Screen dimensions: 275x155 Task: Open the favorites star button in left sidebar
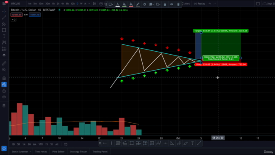coord(4,149)
